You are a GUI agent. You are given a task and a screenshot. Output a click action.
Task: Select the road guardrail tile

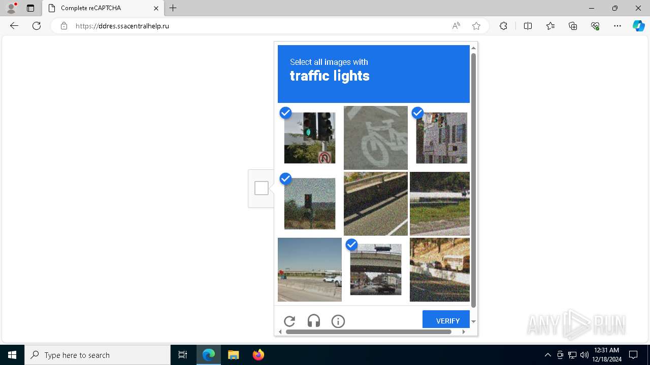(x=376, y=204)
